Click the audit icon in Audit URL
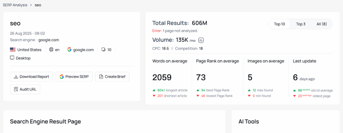 tap(16, 89)
